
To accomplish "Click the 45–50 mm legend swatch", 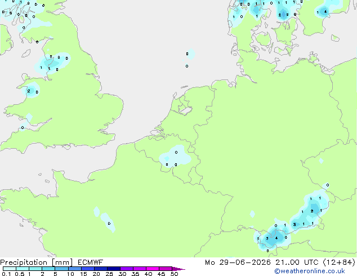I will pyautogui.click(x=166, y=269).
